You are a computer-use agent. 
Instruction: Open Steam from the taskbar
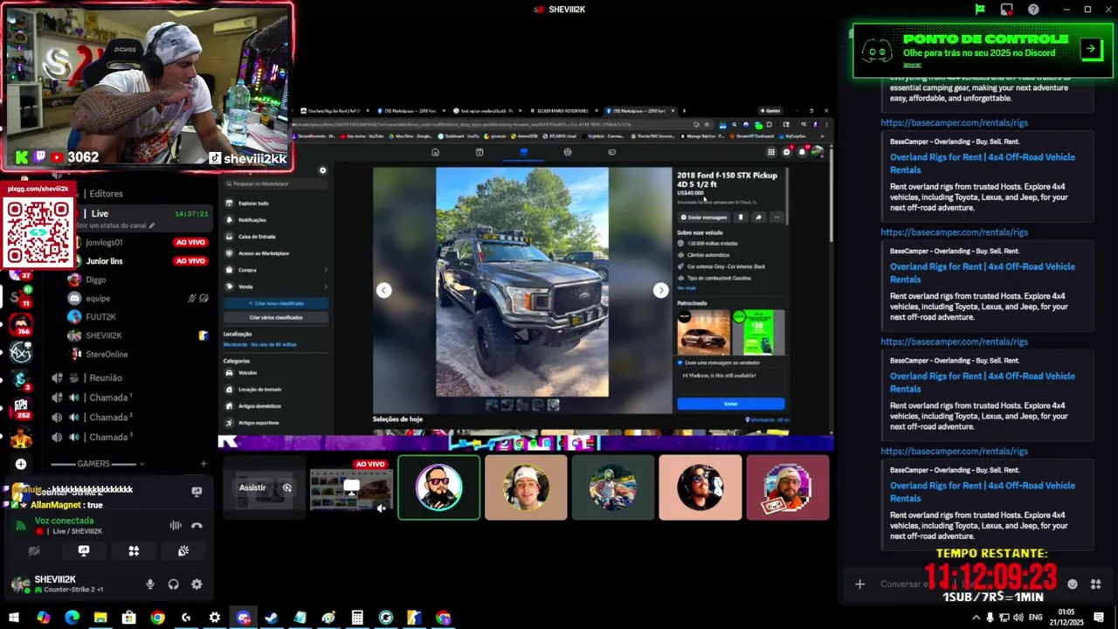272,618
